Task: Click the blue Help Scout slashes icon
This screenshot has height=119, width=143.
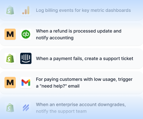Action: tap(26, 108)
